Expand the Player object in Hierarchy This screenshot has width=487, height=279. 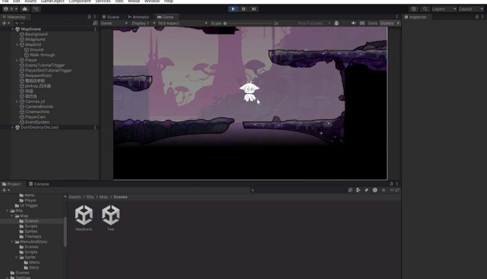click(x=17, y=60)
